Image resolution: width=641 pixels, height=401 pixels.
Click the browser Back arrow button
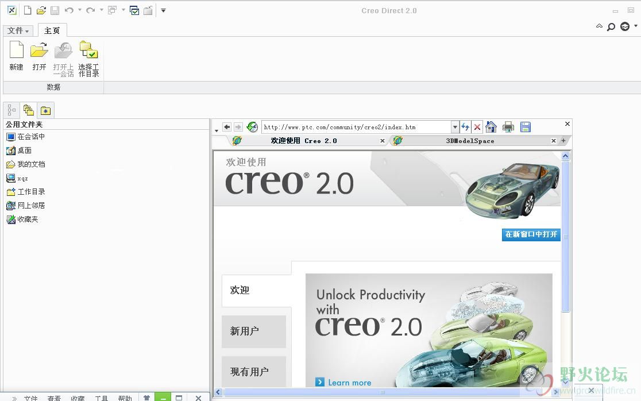[x=227, y=127]
